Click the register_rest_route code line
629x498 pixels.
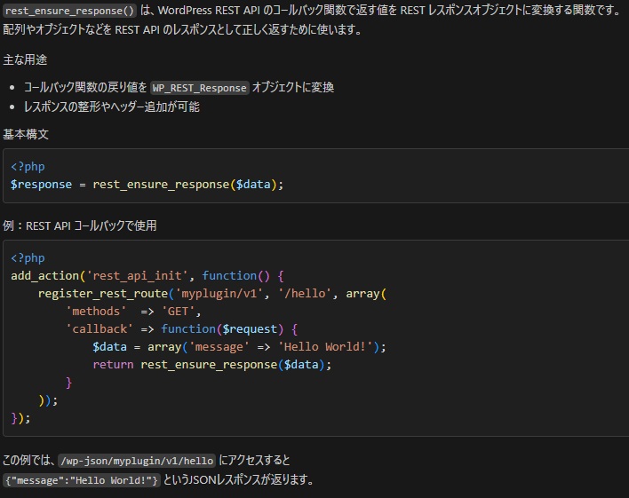point(211,294)
